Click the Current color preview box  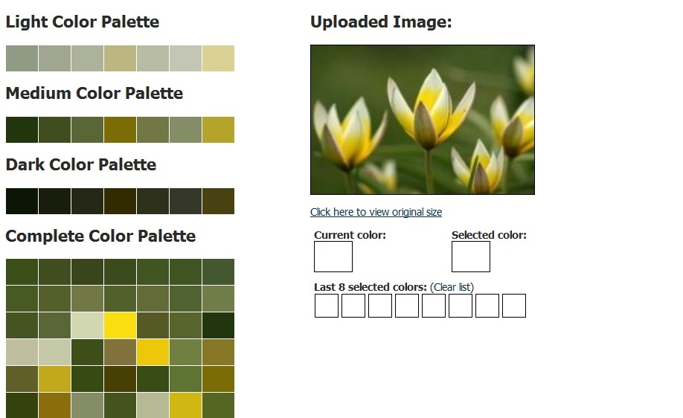(333, 257)
